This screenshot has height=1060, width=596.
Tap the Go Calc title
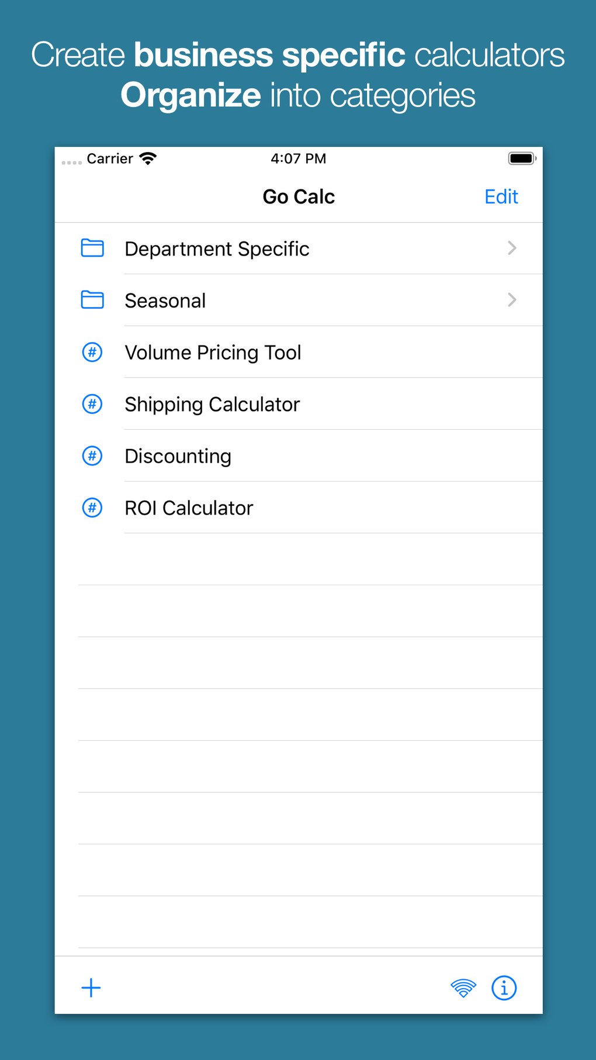(299, 196)
